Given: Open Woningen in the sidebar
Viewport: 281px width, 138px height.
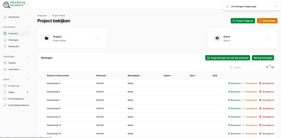Looking at the screenshot, I should 13,40.
